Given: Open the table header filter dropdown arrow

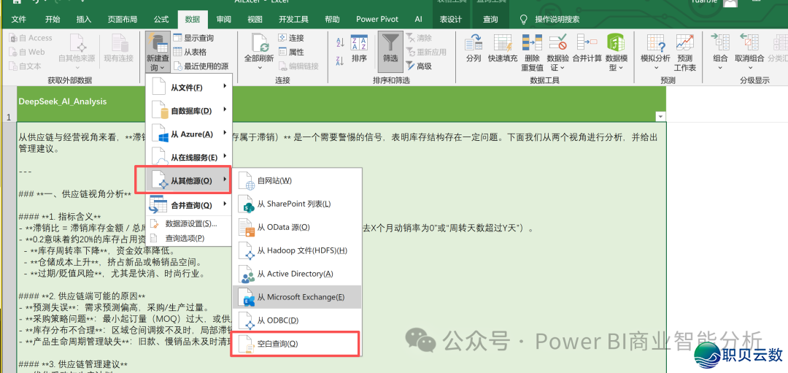Looking at the screenshot, I should tap(660, 117).
